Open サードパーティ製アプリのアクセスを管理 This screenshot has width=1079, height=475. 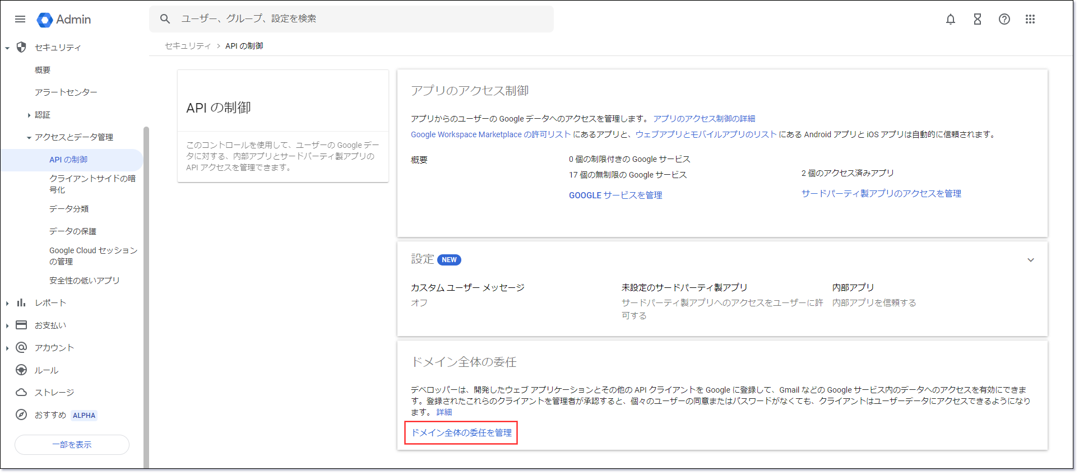(881, 193)
